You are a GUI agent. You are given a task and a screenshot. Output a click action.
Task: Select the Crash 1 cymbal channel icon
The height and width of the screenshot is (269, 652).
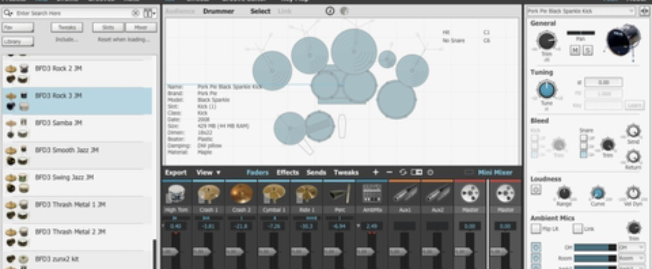(209, 194)
